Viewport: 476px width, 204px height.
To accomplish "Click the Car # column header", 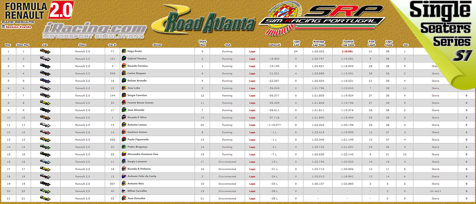I will [x=112, y=45].
